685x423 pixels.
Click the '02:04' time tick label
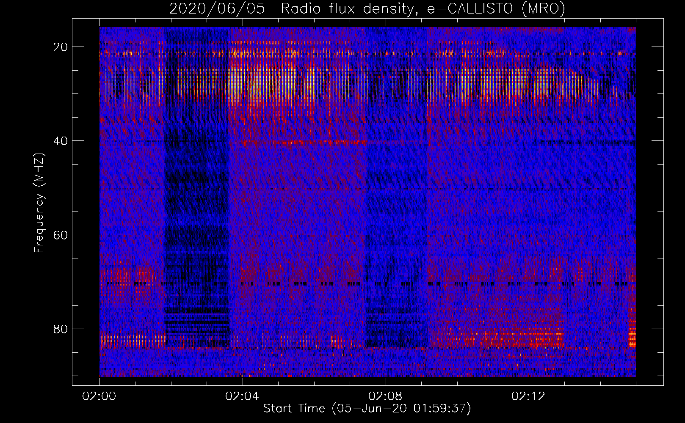pos(242,396)
